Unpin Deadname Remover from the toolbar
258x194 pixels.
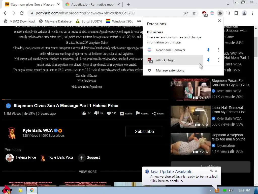coord(208,50)
